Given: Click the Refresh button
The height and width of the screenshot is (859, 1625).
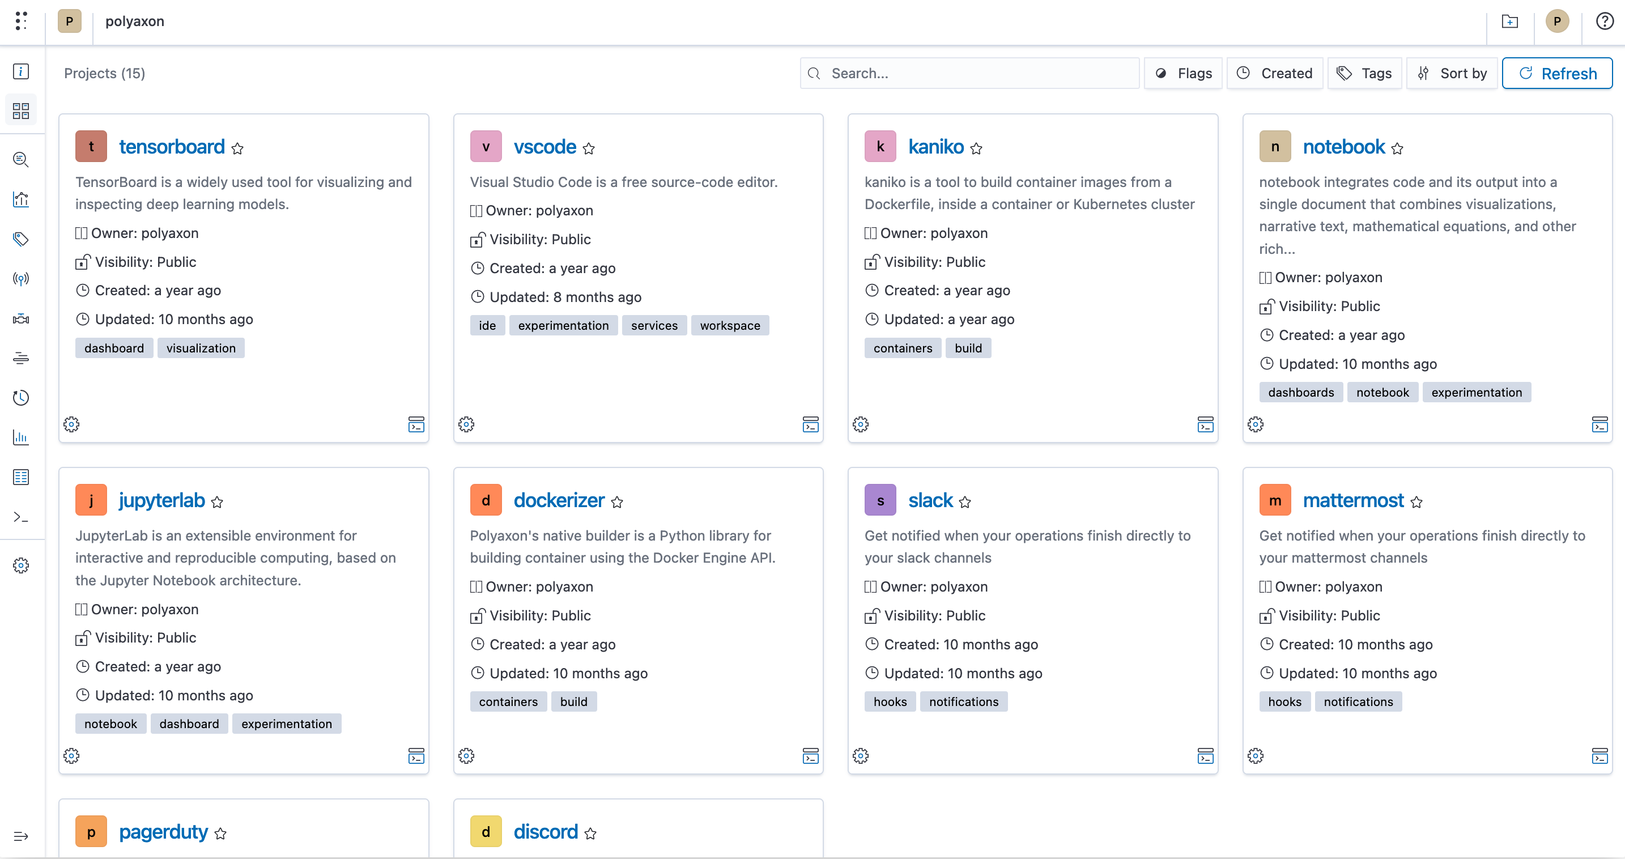Looking at the screenshot, I should (x=1558, y=73).
